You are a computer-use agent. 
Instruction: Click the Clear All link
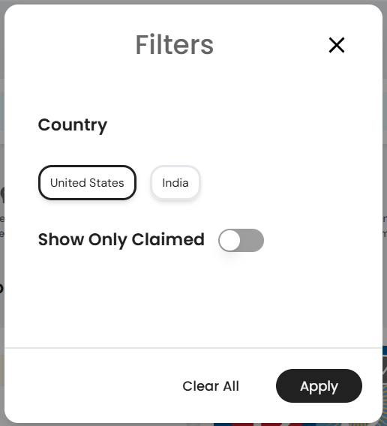tap(211, 385)
